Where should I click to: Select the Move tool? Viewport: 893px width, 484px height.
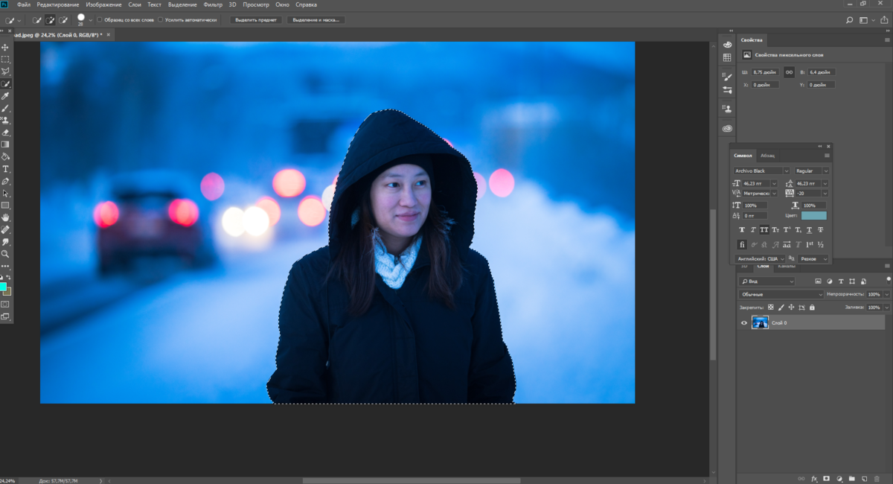pyautogui.click(x=5, y=47)
